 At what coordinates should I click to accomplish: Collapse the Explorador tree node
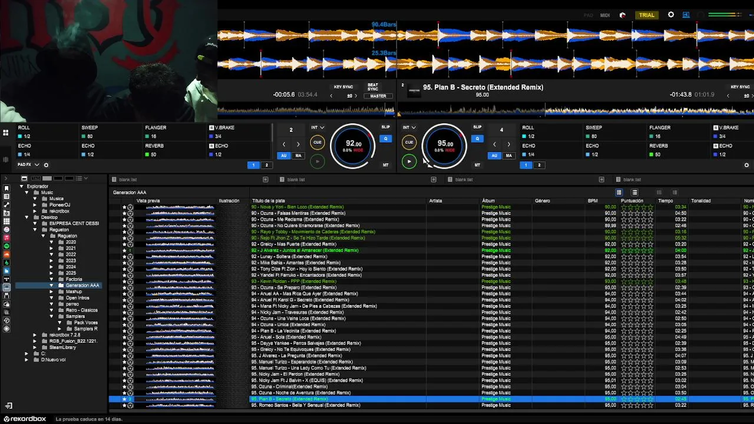[x=21, y=187]
